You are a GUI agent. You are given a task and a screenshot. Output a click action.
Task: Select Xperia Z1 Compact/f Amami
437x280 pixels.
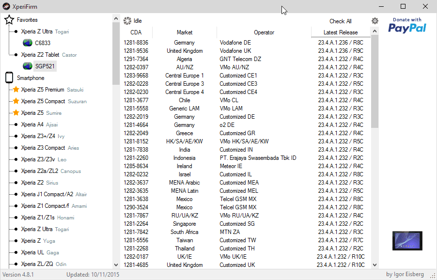(54, 206)
